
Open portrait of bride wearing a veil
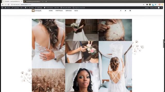[x=82, y=77]
